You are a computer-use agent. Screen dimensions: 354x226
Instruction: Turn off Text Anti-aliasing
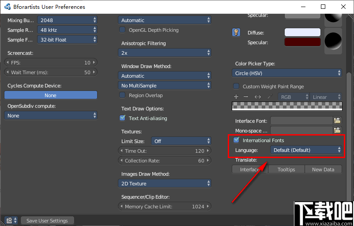click(123, 118)
